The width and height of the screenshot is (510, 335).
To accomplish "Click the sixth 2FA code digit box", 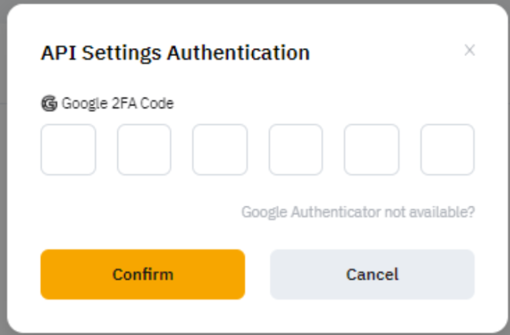I will coord(447,150).
